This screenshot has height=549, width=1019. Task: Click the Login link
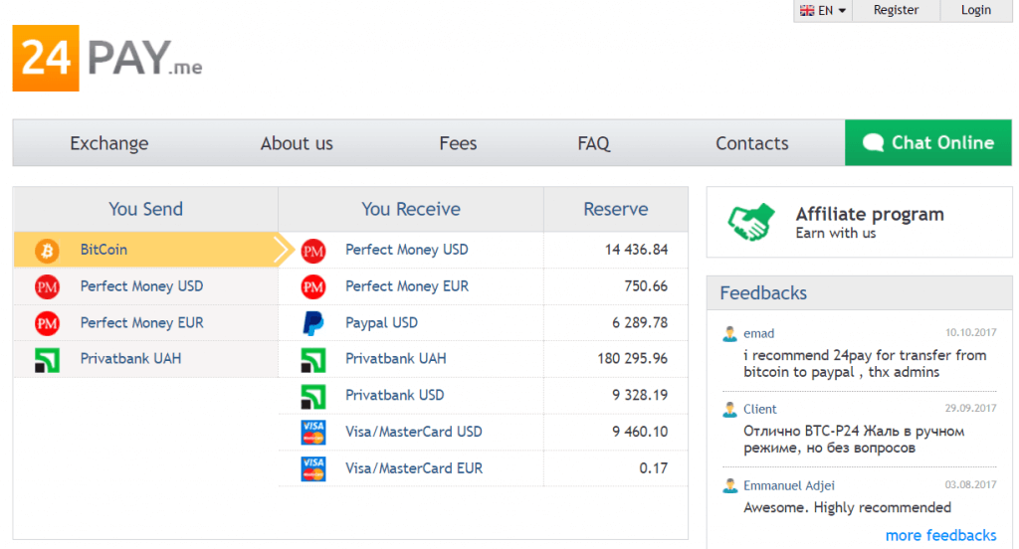pyautogui.click(x=976, y=10)
